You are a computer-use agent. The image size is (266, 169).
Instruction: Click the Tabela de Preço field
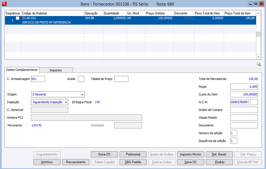point(121,79)
